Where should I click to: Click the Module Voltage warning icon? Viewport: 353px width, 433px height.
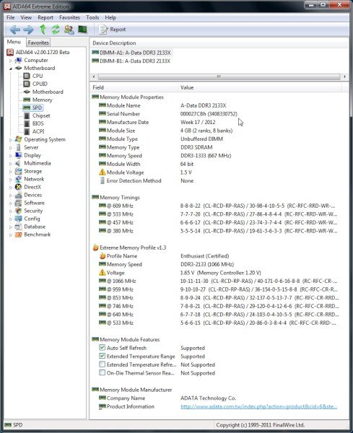(103, 172)
